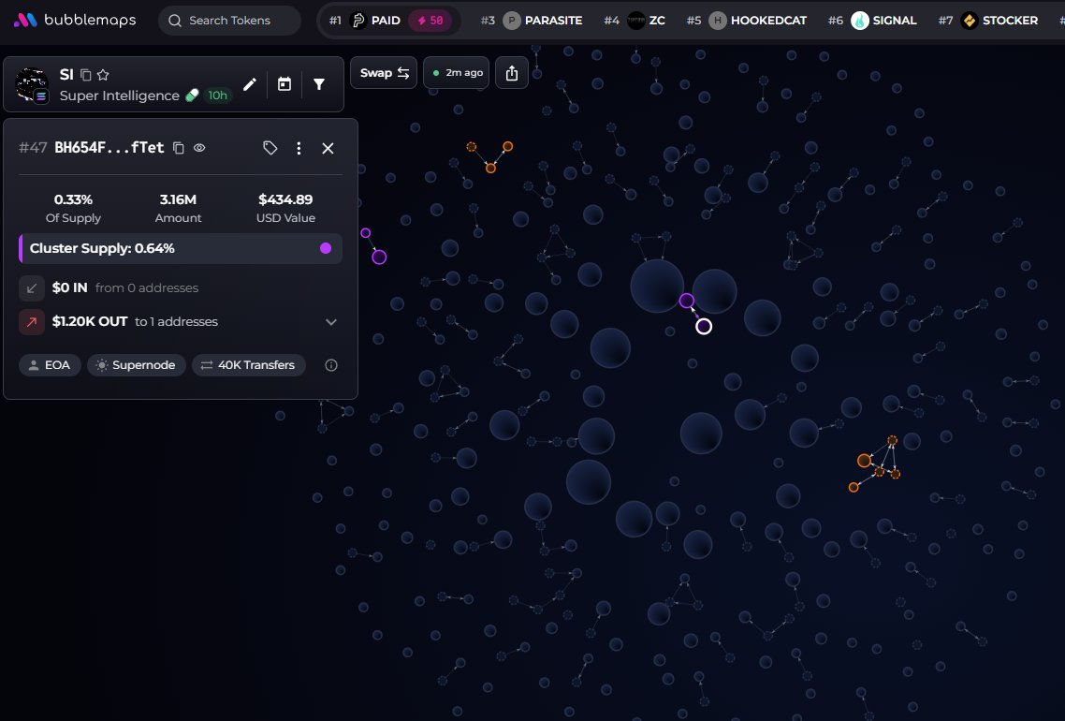The height and width of the screenshot is (721, 1065).
Task: Expand the $1.20K OUT transfers list
Action: click(x=331, y=322)
